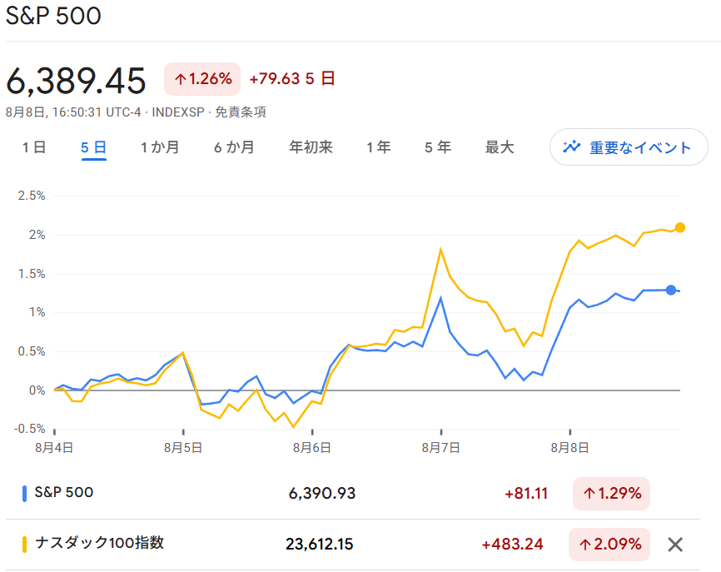Click the sparkle chart icon in 重要なイベント

coord(572,147)
